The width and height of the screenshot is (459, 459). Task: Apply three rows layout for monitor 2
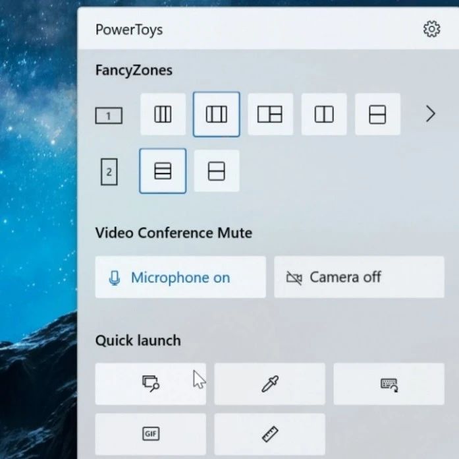[163, 171]
